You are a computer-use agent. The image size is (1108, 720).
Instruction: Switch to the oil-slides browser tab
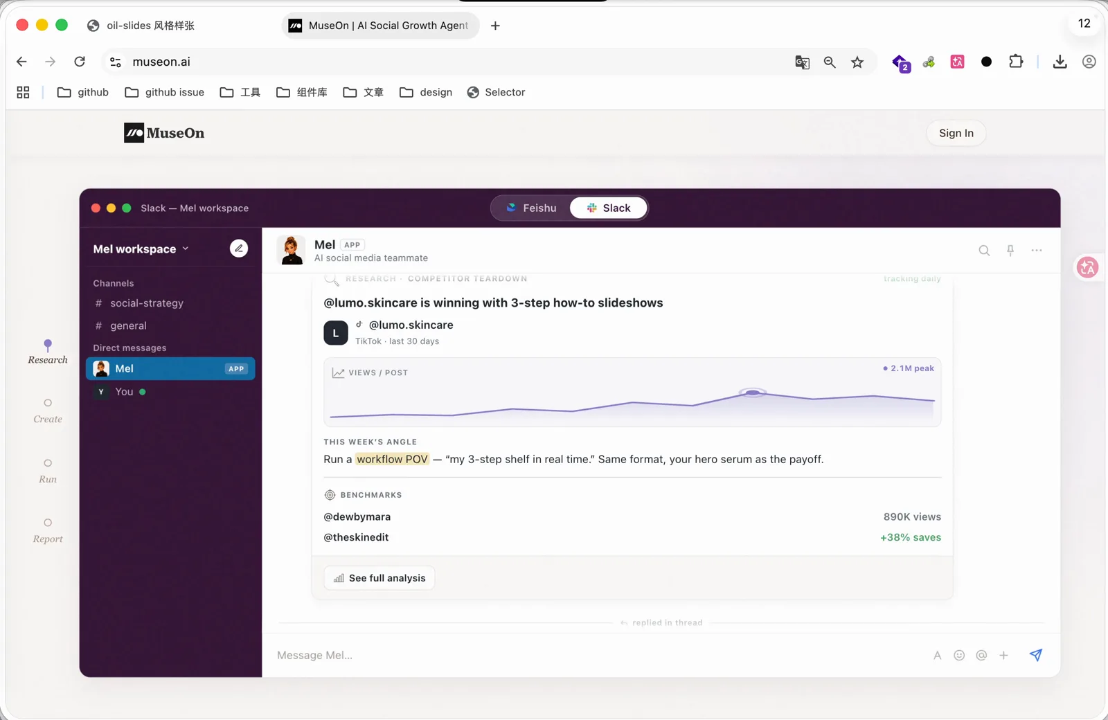tap(141, 26)
